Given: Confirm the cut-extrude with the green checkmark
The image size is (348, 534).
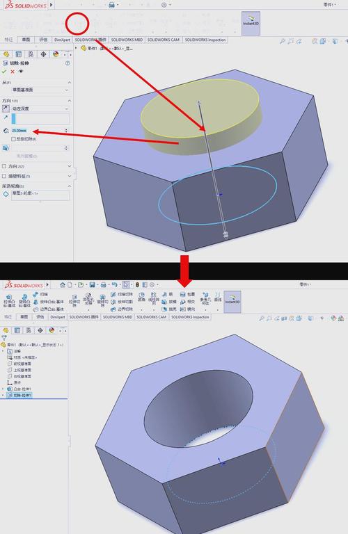Looking at the screenshot, I should tap(4, 72).
